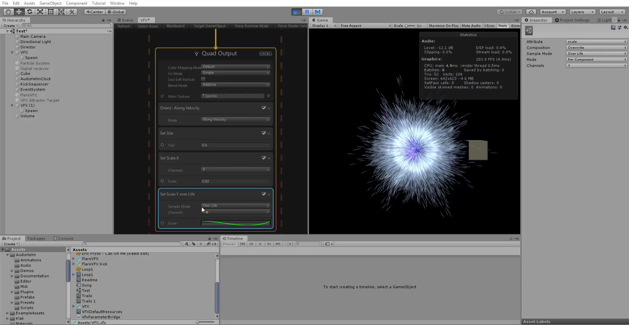Viewport: 629px width, 325px height.
Task: Expand the Composition Overwrite dropdown in Inspector
Action: 596,48
